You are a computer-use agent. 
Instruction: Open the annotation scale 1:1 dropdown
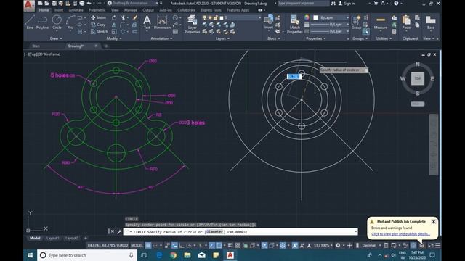click(323, 245)
